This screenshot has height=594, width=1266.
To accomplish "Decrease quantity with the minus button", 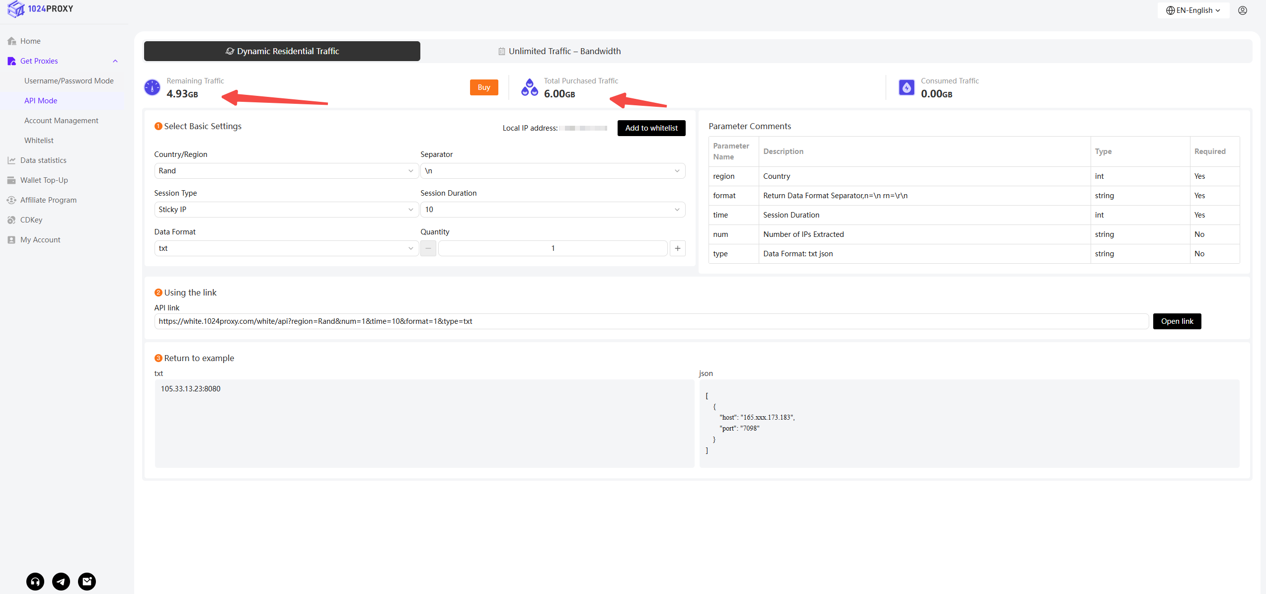I will point(428,248).
